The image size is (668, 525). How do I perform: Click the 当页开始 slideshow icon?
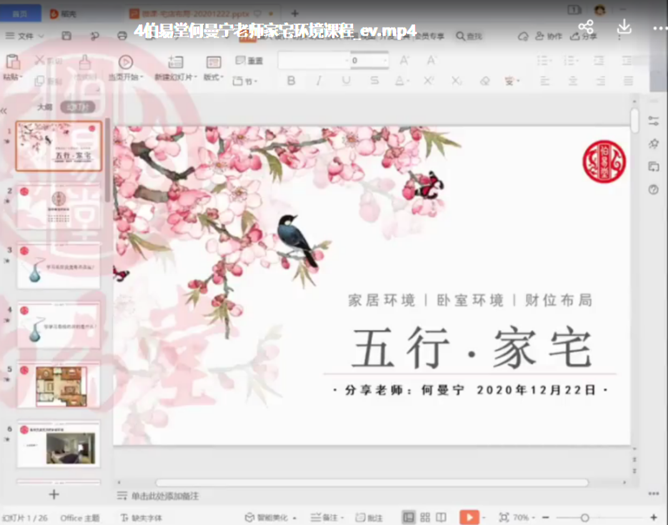(x=126, y=62)
